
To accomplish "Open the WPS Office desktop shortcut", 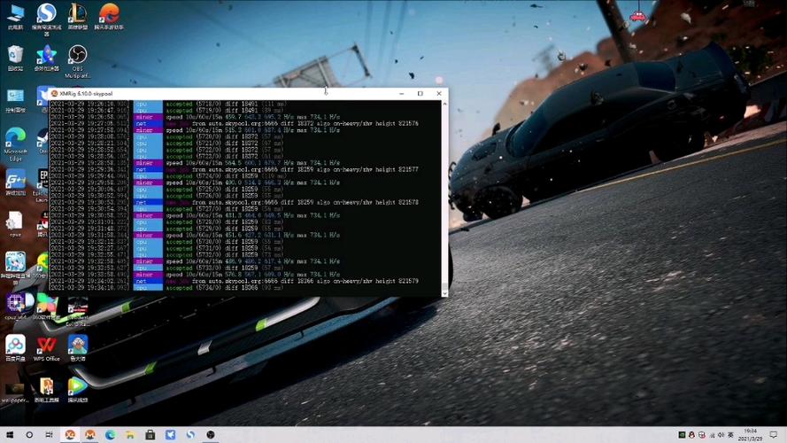I will 47,348.
